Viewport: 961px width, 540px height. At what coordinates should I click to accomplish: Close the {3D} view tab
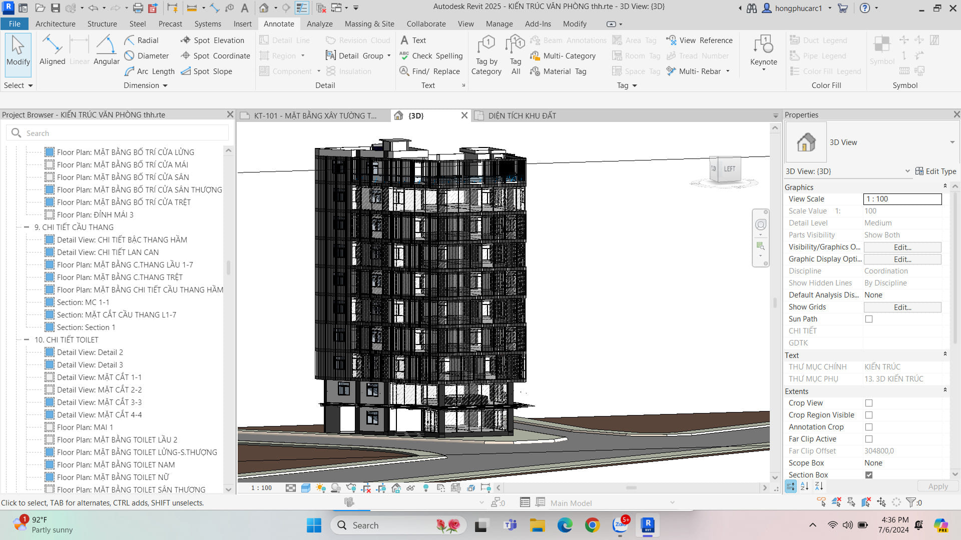click(x=464, y=115)
